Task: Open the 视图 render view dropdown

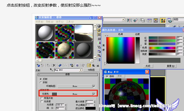Action: click(179, 19)
